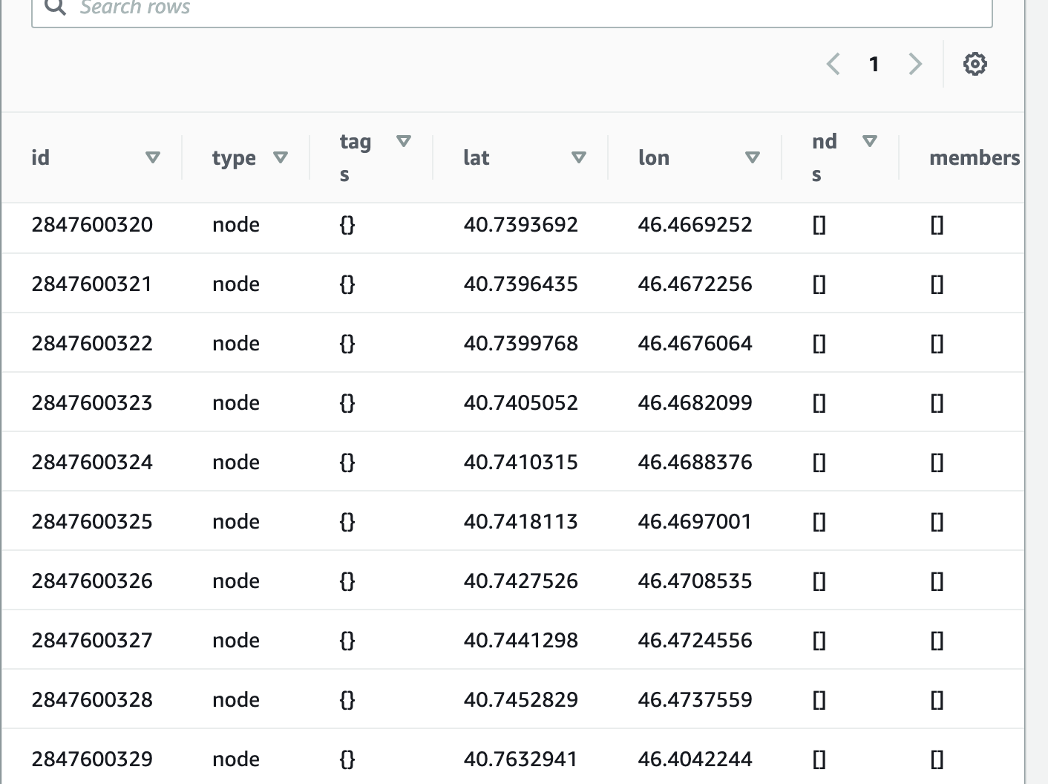1048x784 pixels.
Task: Click lat value 40.7399768
Action: click(520, 343)
